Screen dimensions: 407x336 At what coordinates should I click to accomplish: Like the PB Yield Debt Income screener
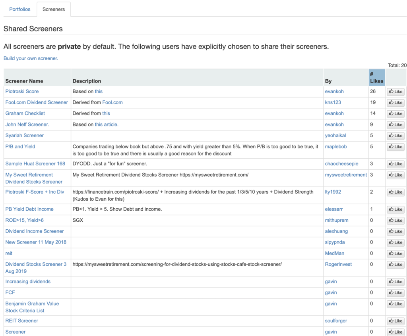coord(395,209)
